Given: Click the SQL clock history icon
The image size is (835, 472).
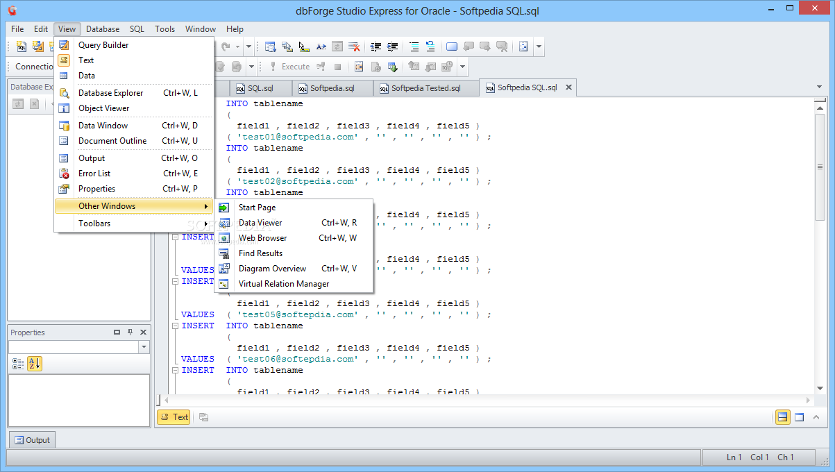Looking at the screenshot, I should coord(448,67).
